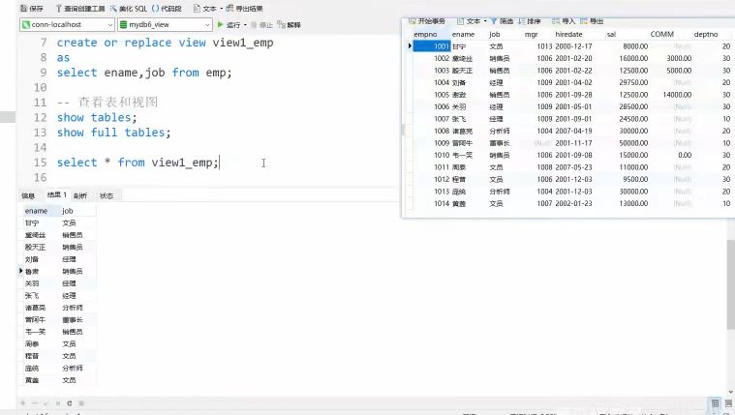This screenshot has width=735, height=415.
Task: Switch to the 结果 1 tab
Action: (57, 194)
